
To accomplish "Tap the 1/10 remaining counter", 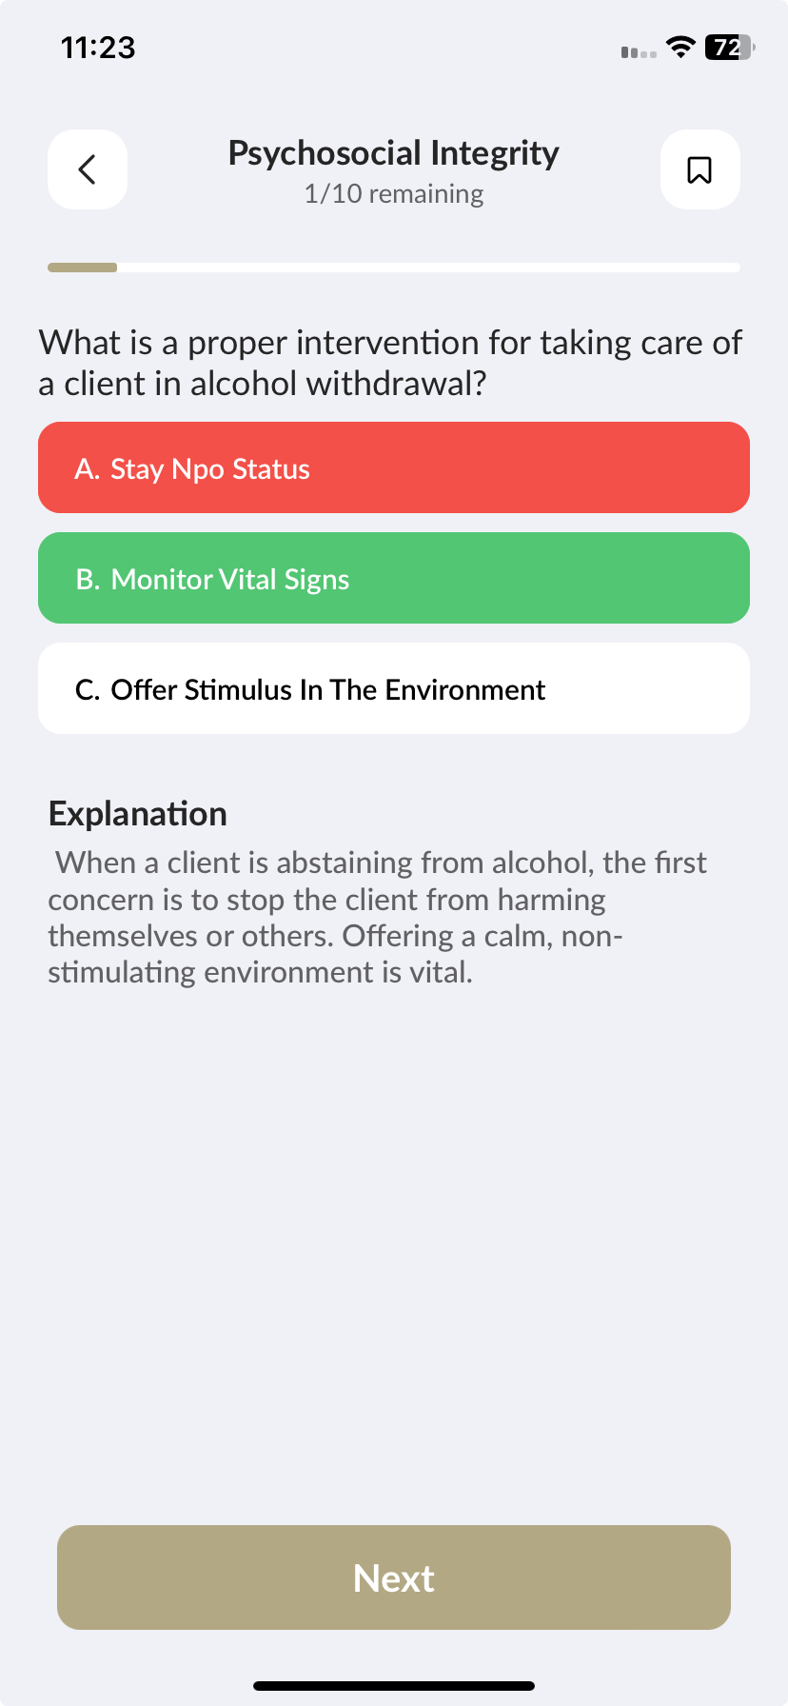I will pos(393,194).
